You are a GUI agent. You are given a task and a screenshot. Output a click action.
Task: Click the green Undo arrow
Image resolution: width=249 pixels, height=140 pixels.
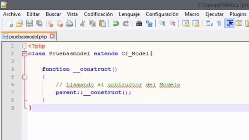(x=116, y=23)
